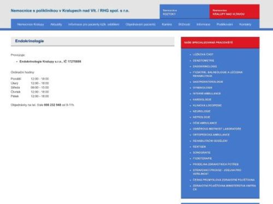Open Fyziatrie, balneologie a léčebná rehabilitace link
This screenshot has height=204, width=273.
[x=217, y=74]
